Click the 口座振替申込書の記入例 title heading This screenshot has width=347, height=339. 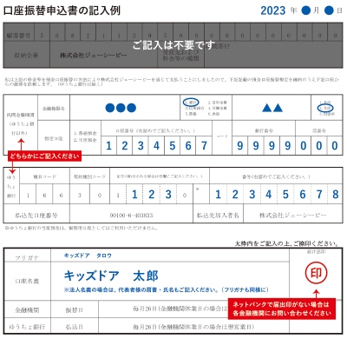point(62,10)
